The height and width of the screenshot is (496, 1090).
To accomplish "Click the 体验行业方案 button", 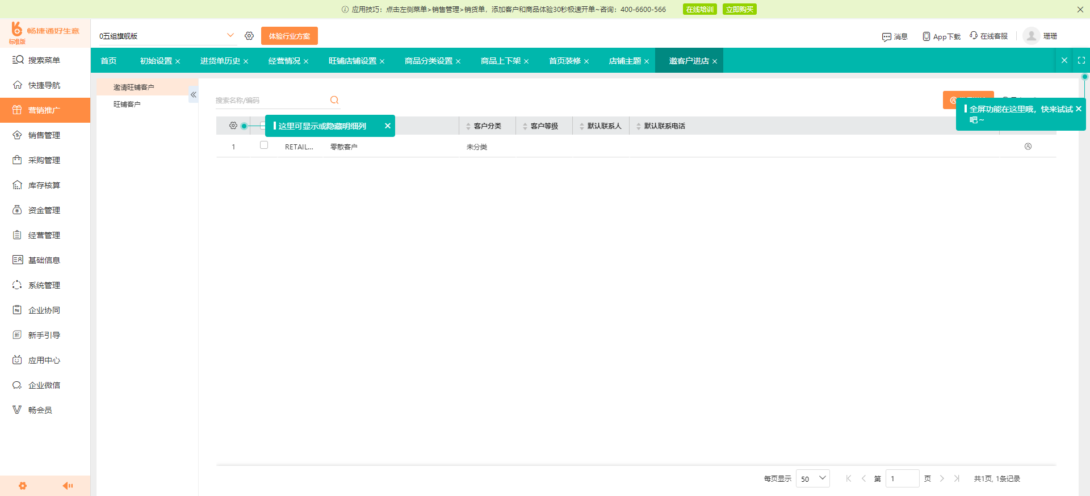I will coord(290,36).
